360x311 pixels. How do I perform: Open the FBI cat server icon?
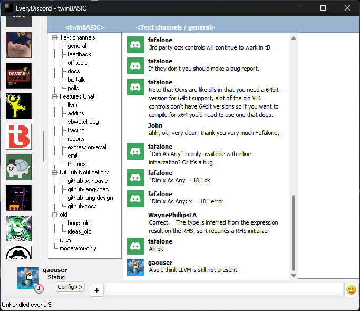point(18,45)
